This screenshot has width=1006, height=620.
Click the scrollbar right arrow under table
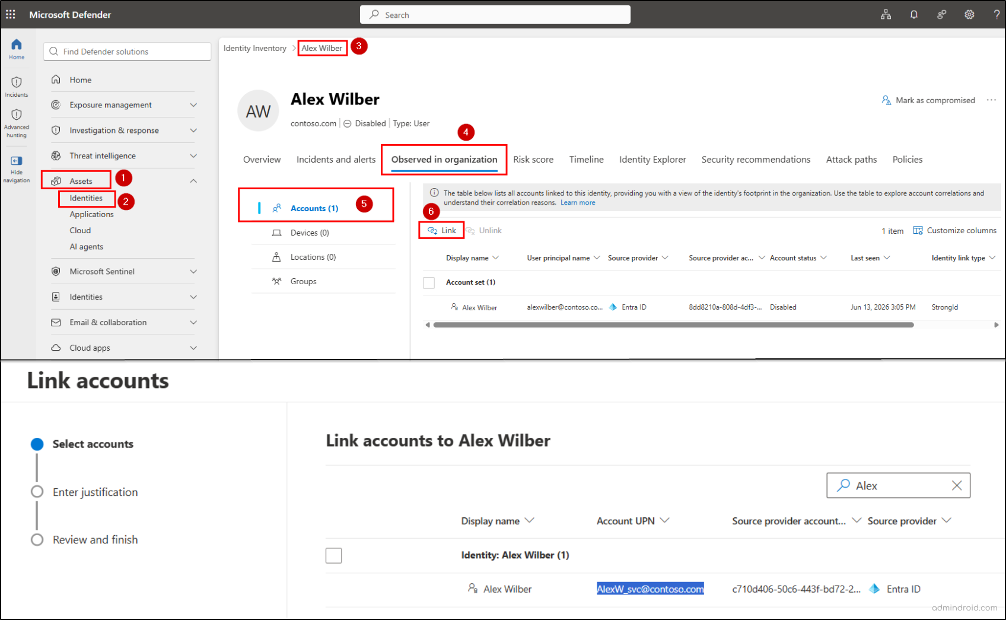997,325
